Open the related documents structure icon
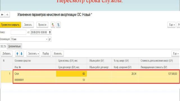Screen dimensions: 180x101 coord(58,25)
